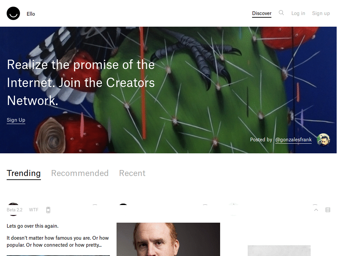The image size is (341, 256).
Task: Click the scroll-to-top chevron arrow
Action: (316, 210)
